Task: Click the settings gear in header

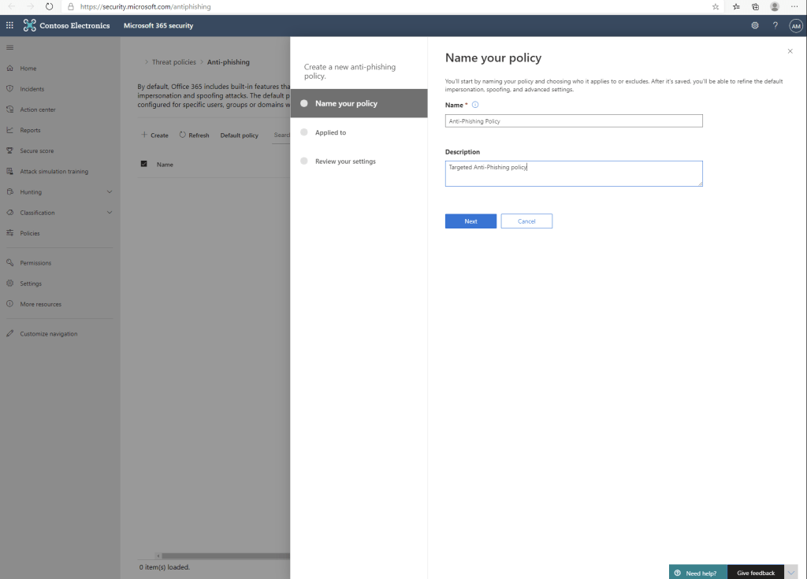Action: (x=754, y=25)
